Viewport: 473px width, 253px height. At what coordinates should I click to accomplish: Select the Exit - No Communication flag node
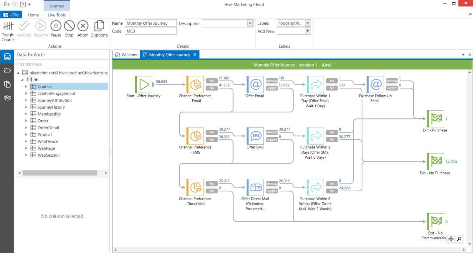click(435, 221)
